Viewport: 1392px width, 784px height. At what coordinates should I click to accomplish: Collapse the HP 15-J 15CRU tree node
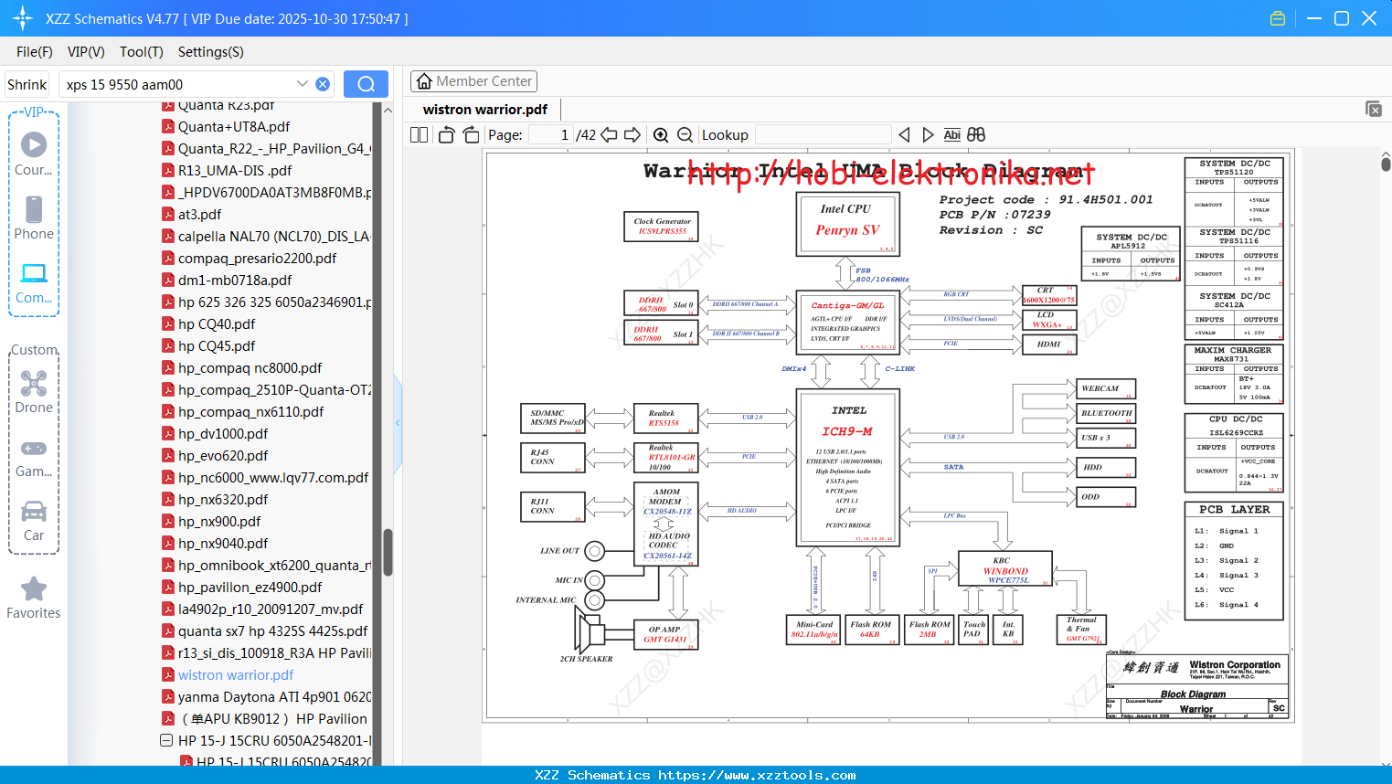pos(166,740)
